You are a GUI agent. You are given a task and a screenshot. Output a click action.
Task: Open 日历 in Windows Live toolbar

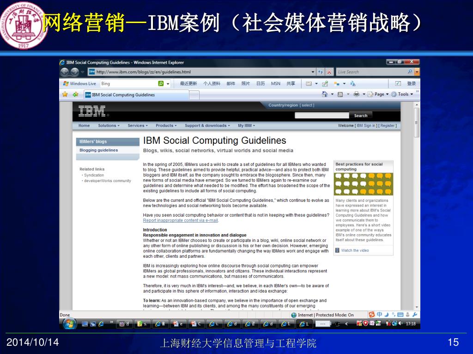[261, 84]
